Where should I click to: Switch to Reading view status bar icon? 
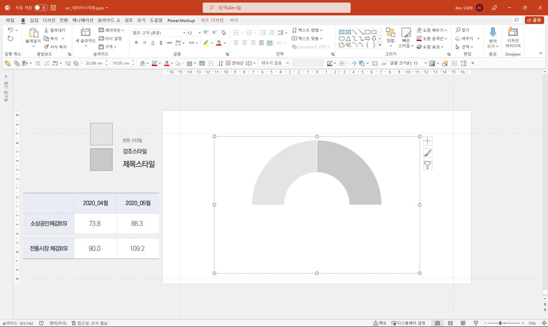pos(463,323)
